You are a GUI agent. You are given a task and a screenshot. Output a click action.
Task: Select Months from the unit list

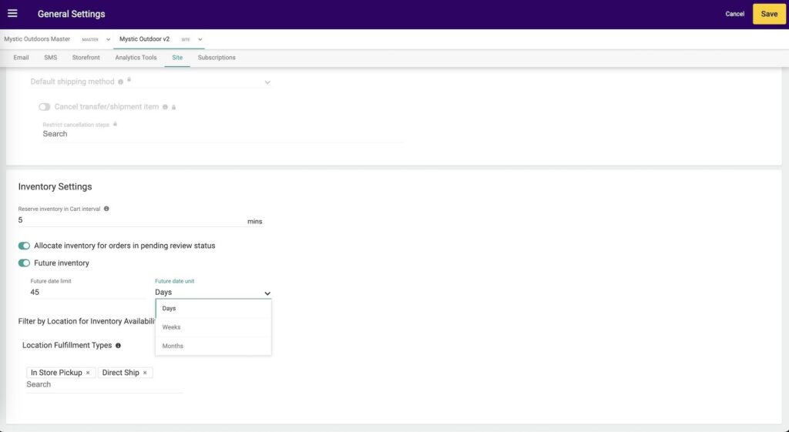click(213, 346)
